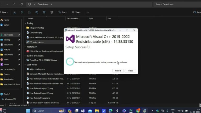Click the Cut scissors icon
The width and height of the screenshot is (201, 113).
point(14,12)
